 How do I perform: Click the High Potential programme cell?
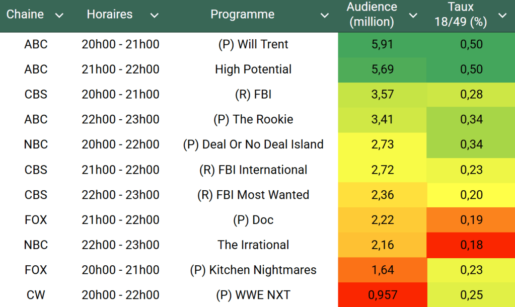point(253,69)
